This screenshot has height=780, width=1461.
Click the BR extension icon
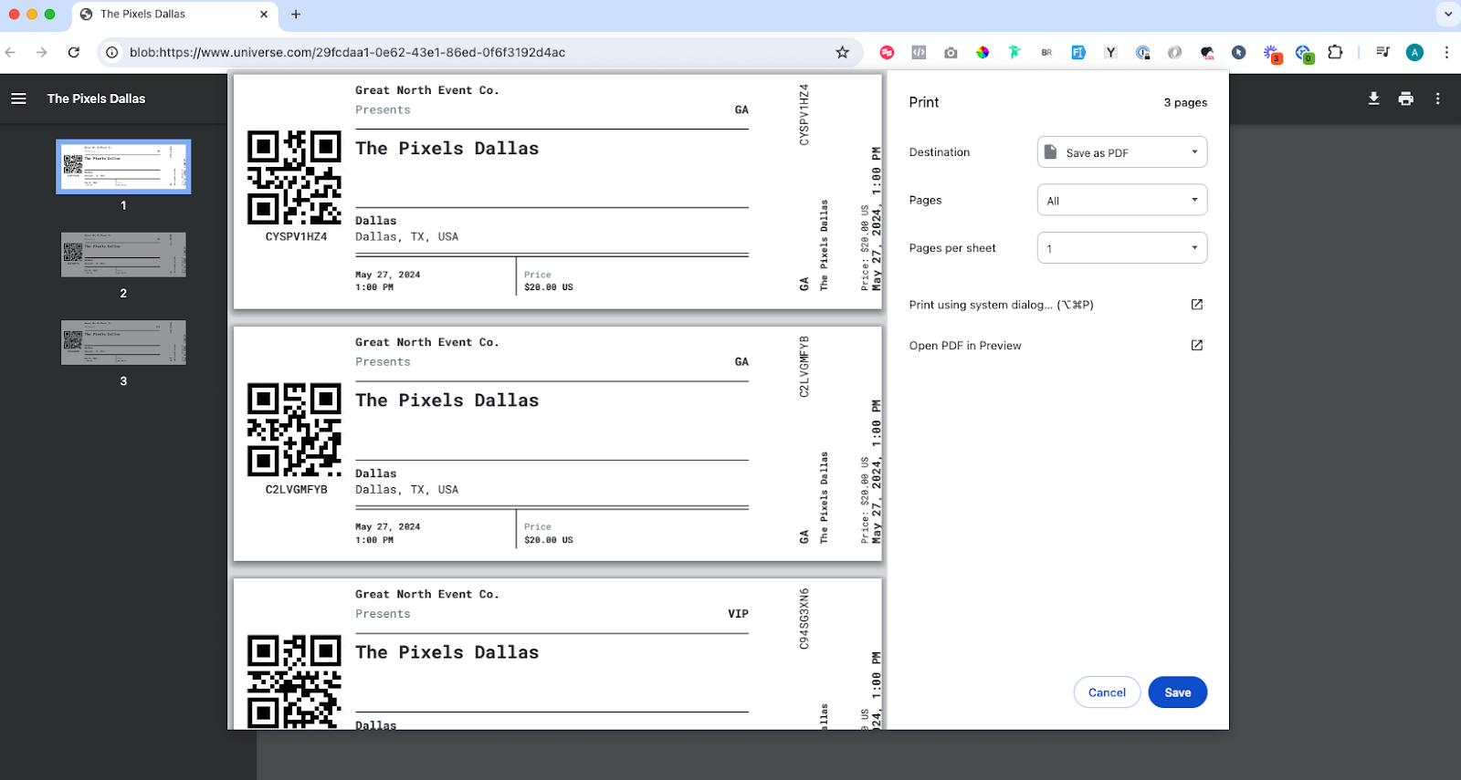1046,52
